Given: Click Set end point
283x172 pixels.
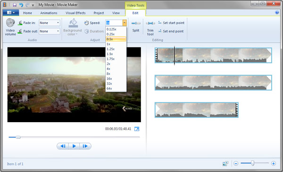Looking at the screenshot, I should pyautogui.click(x=171, y=31).
